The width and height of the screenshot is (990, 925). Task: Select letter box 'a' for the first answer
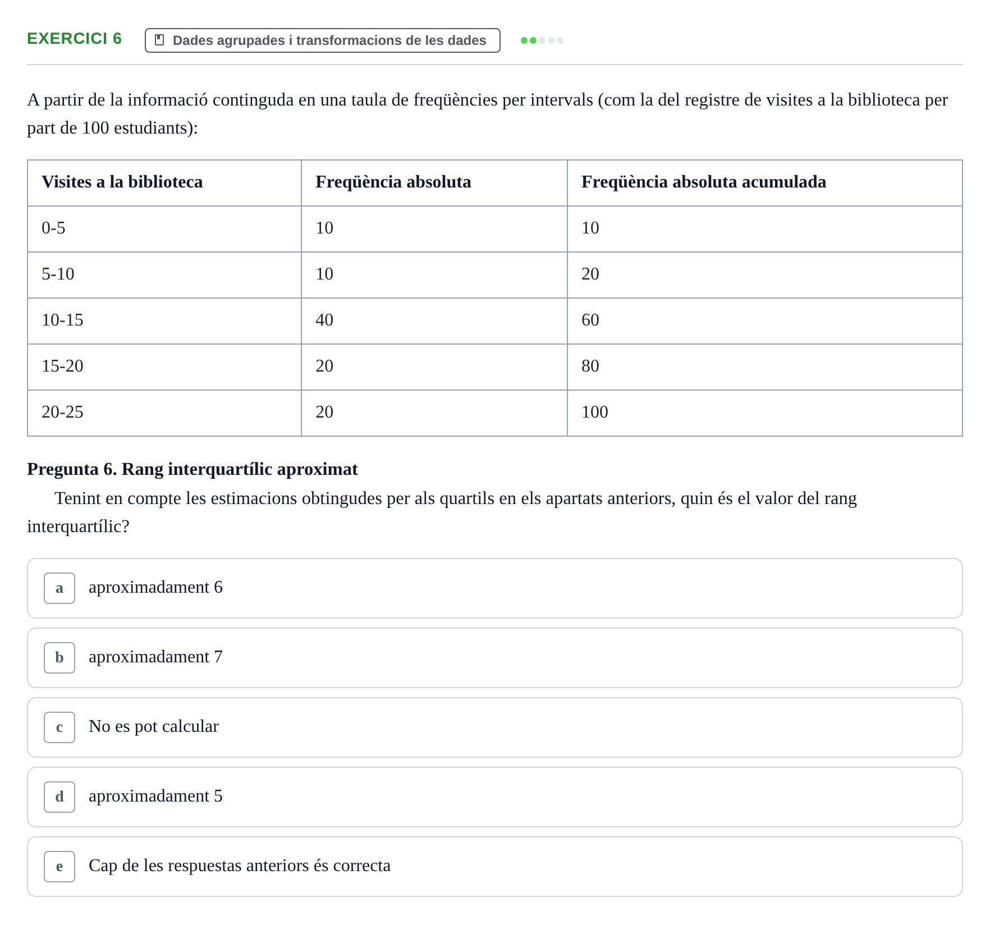coord(59,588)
